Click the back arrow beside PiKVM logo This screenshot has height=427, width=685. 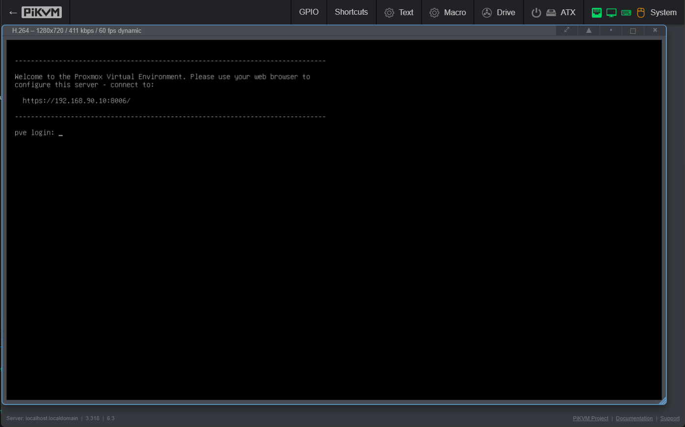click(x=12, y=12)
